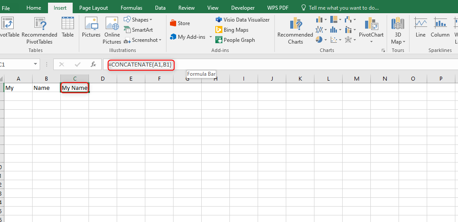Viewport: 458px width, 222px height.
Task: Select cell B1 containing Name
Action: [46, 88]
